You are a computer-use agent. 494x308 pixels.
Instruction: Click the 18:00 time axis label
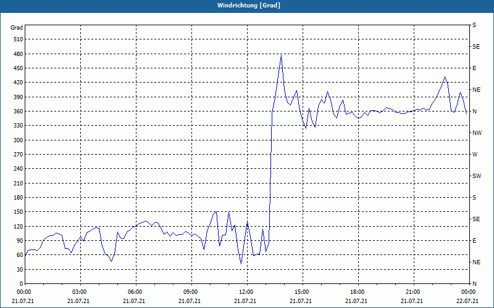click(x=358, y=292)
